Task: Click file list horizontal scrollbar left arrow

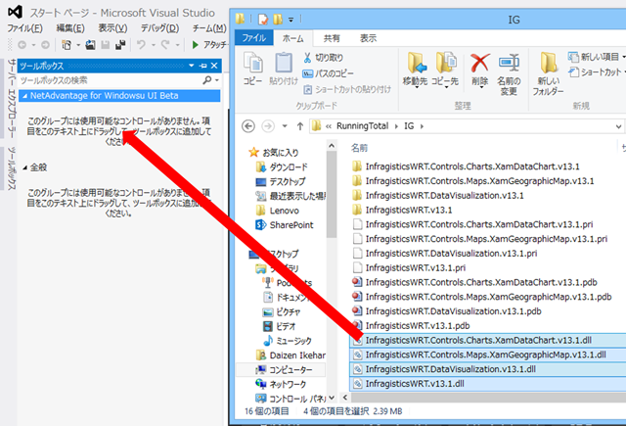Action: 345,398
